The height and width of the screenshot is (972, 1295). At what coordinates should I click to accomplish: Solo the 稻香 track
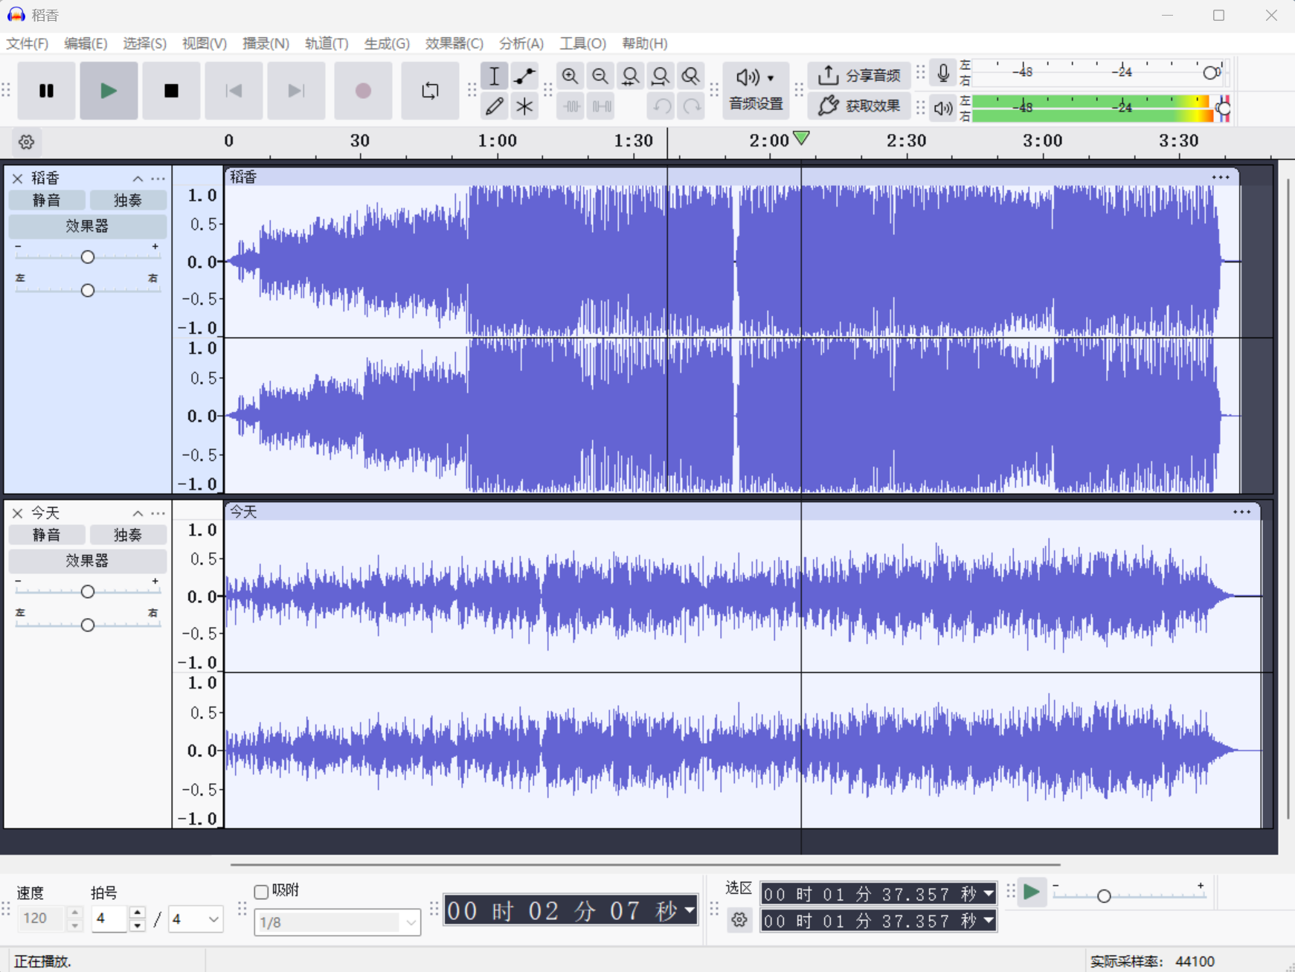click(127, 200)
